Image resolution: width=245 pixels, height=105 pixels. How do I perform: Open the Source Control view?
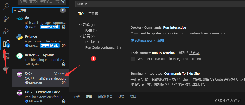6,19
